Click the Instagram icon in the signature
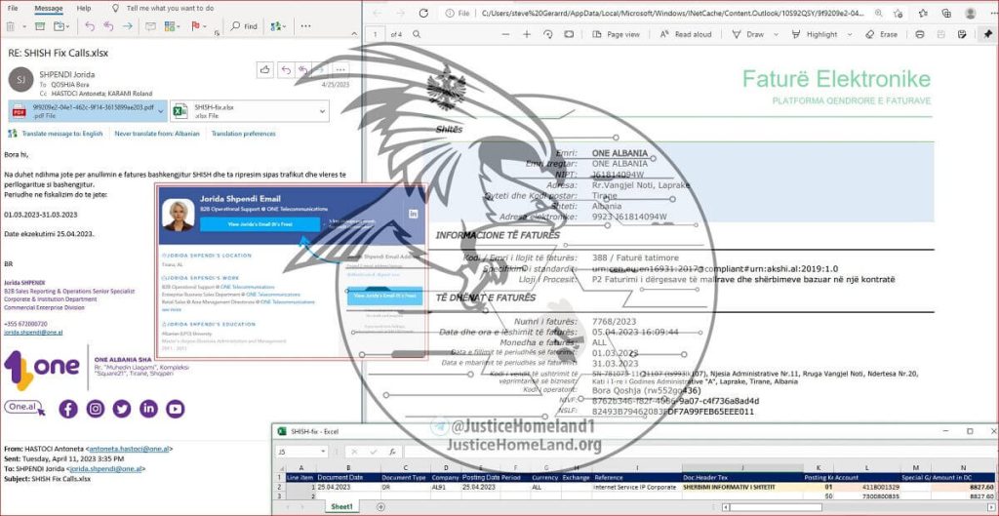The image size is (999, 516). pos(96,410)
